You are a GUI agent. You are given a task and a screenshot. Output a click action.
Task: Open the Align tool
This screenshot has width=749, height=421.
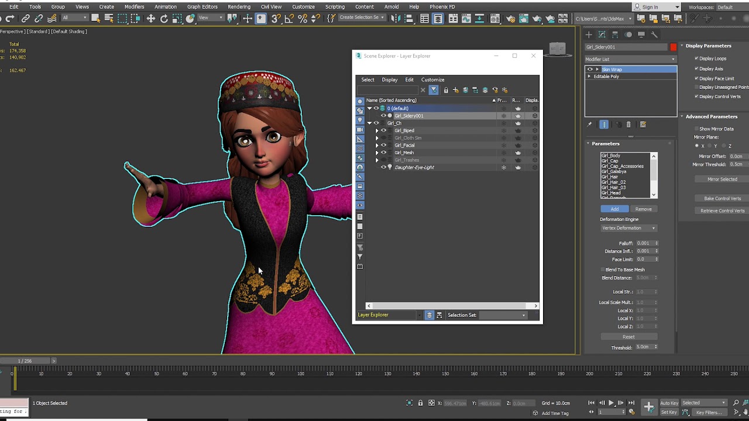(409, 19)
